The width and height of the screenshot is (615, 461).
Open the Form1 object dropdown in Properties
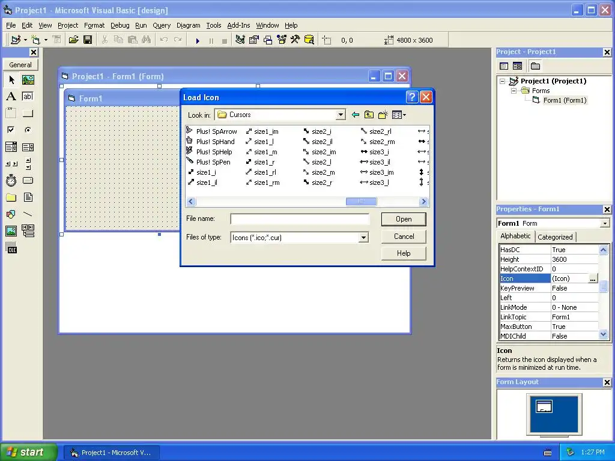(605, 223)
